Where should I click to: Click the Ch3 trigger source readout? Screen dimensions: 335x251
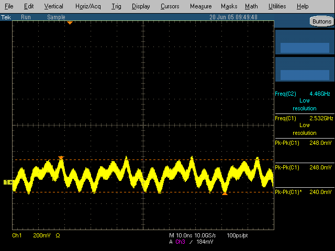click(x=180, y=242)
